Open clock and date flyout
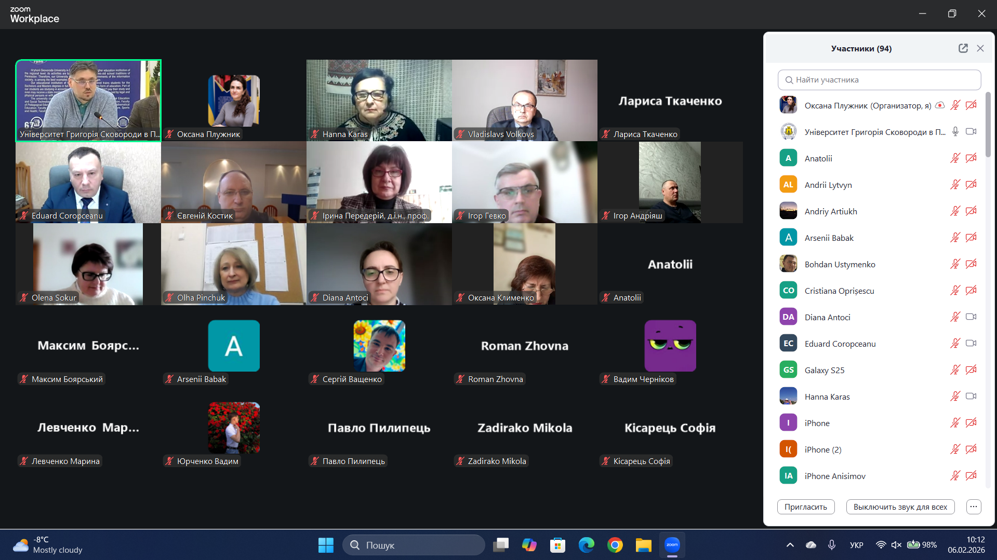The width and height of the screenshot is (997, 560). pos(966,545)
